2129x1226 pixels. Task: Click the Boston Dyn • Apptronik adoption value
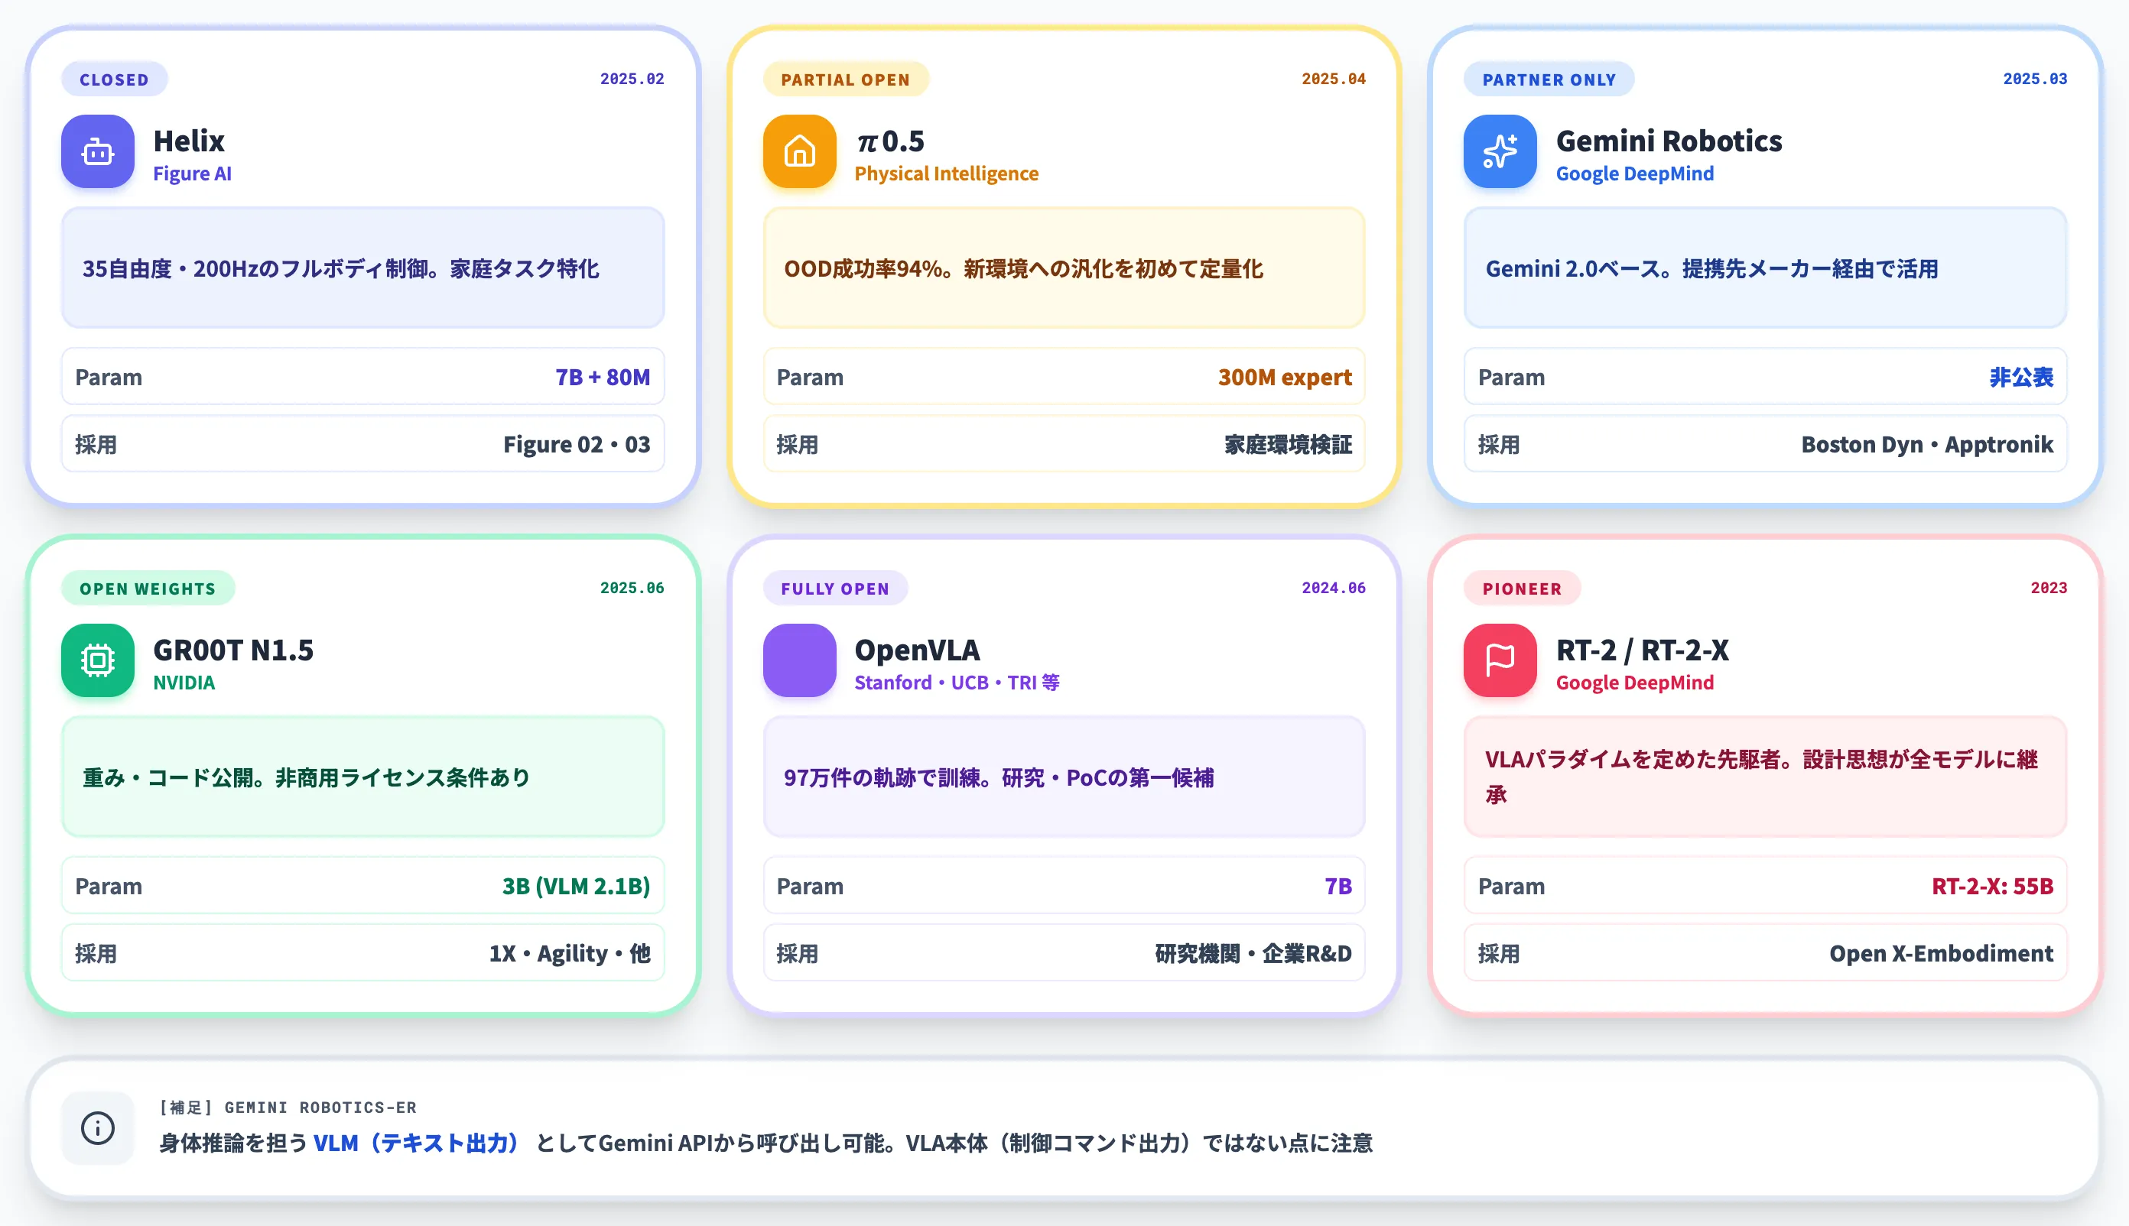[1928, 445]
